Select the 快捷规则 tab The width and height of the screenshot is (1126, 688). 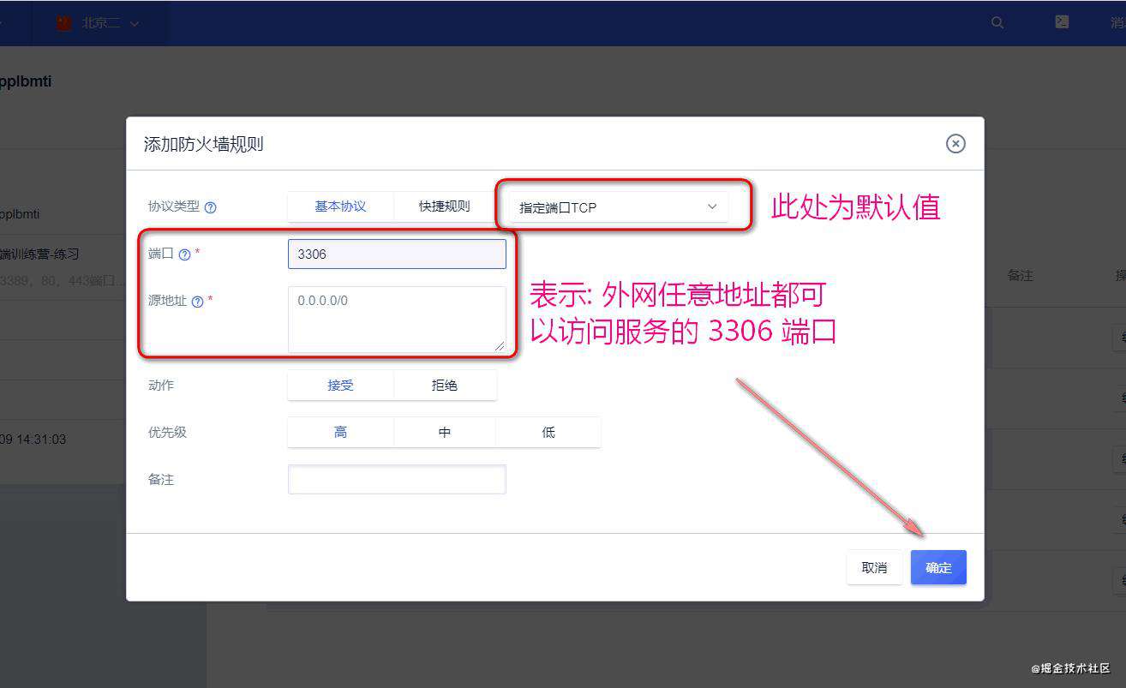tap(444, 206)
